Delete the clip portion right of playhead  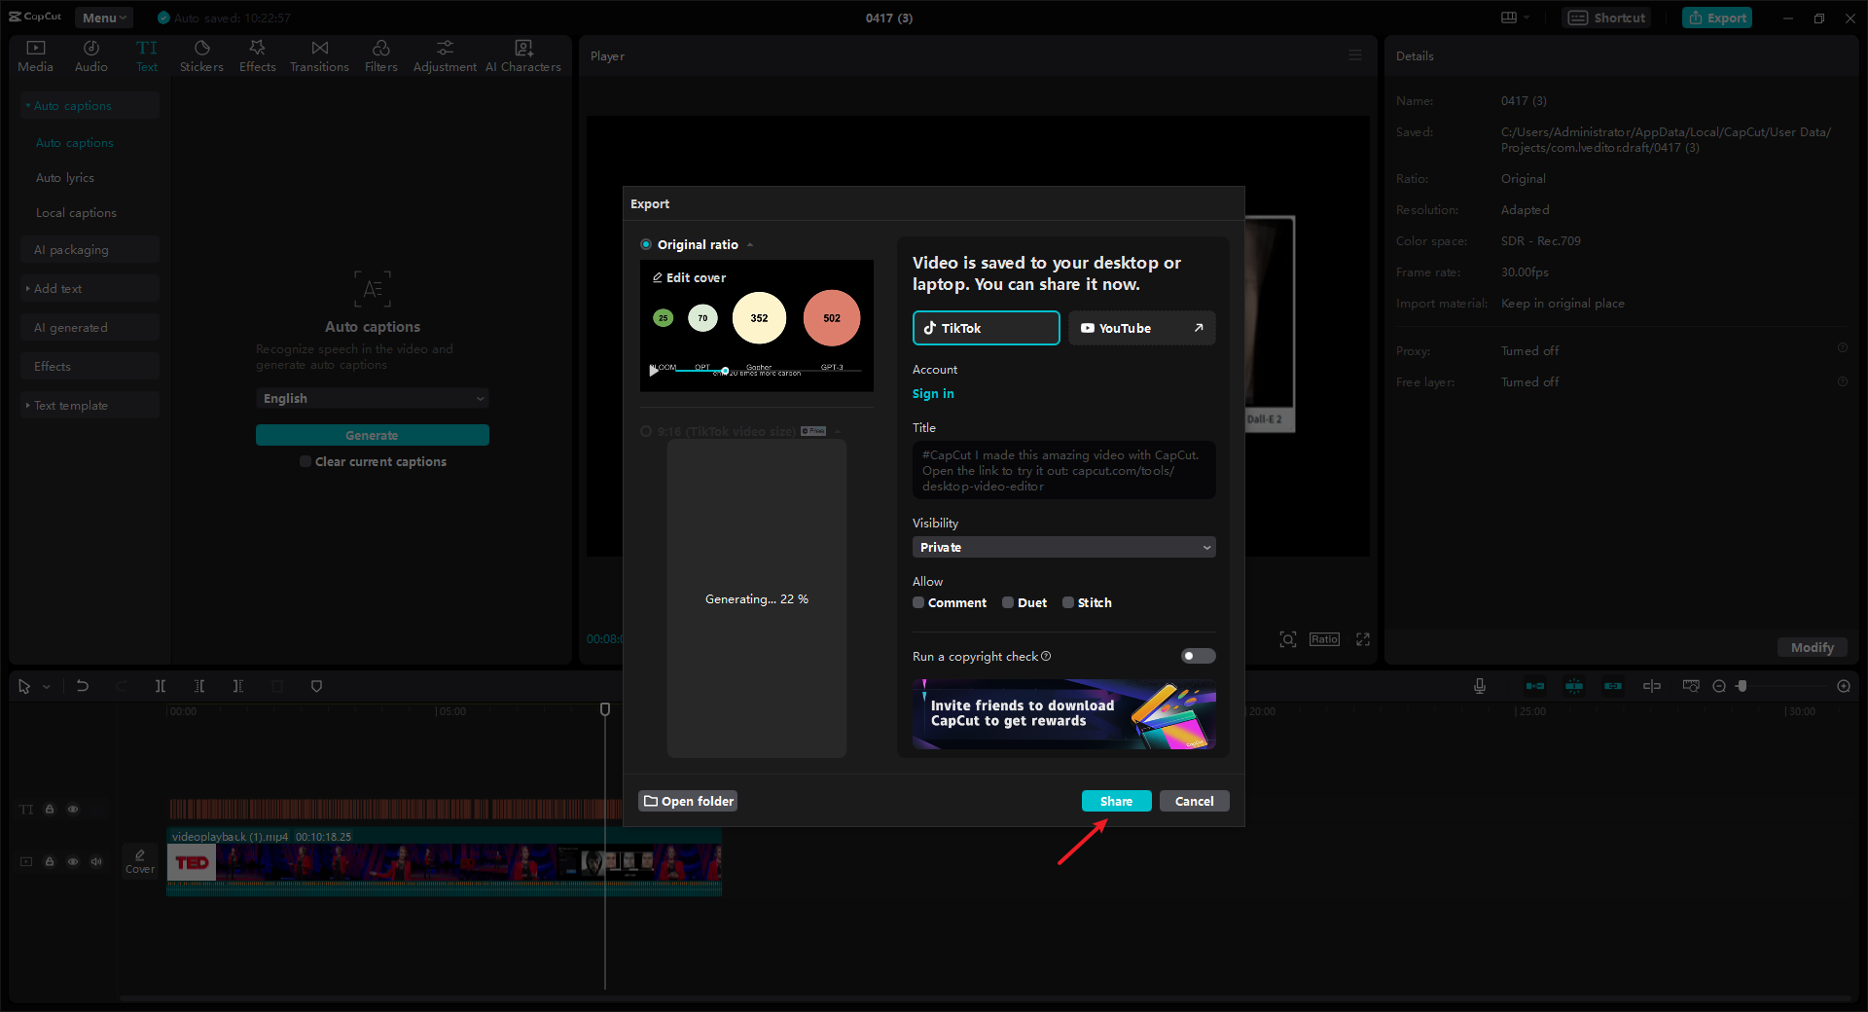point(238,686)
